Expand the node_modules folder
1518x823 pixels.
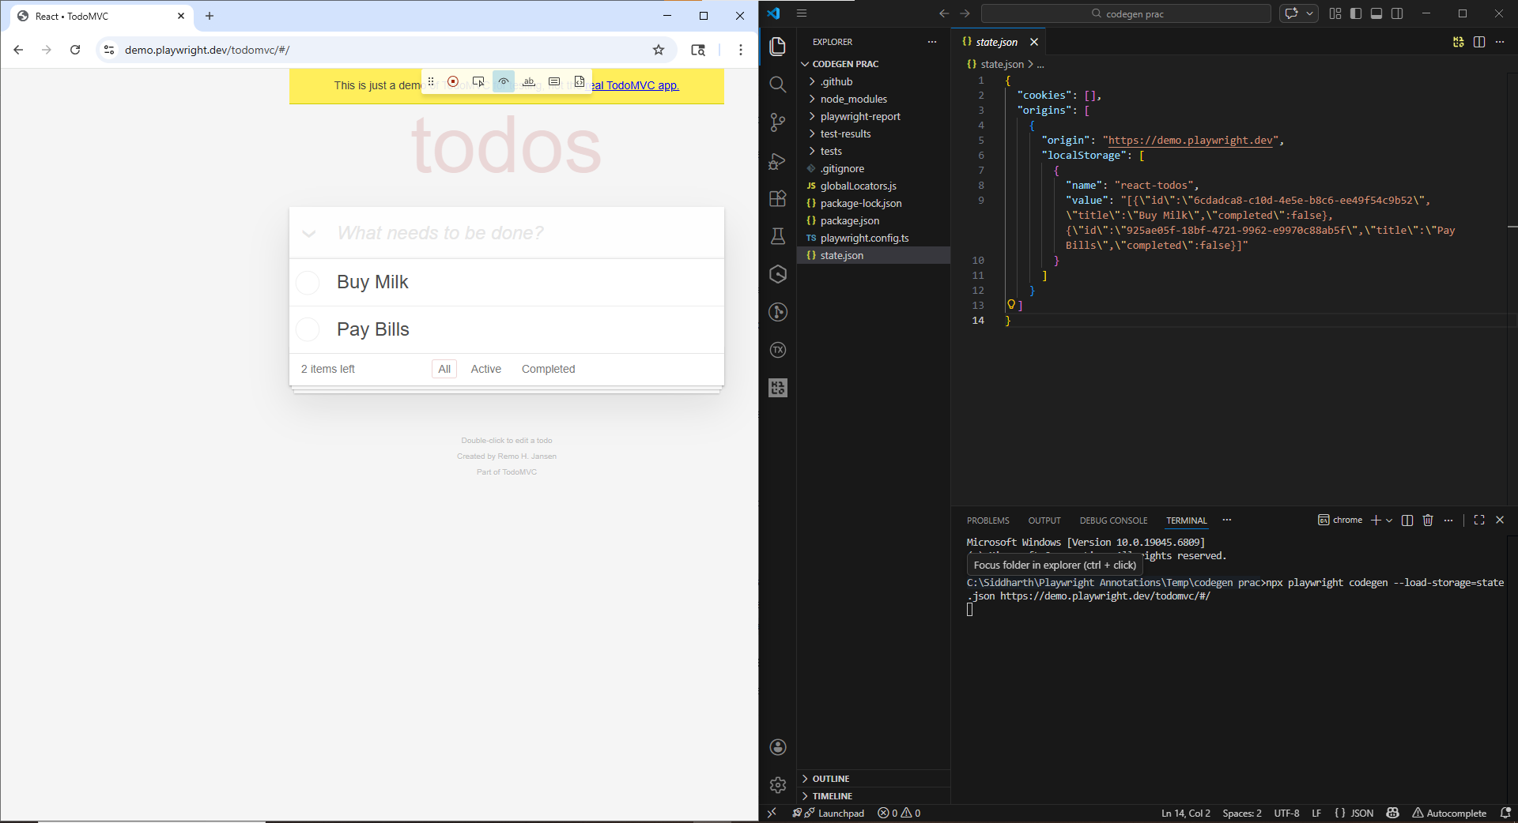[853, 99]
